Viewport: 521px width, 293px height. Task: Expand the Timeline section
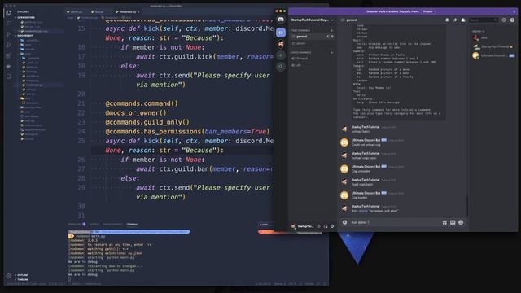tap(22, 279)
